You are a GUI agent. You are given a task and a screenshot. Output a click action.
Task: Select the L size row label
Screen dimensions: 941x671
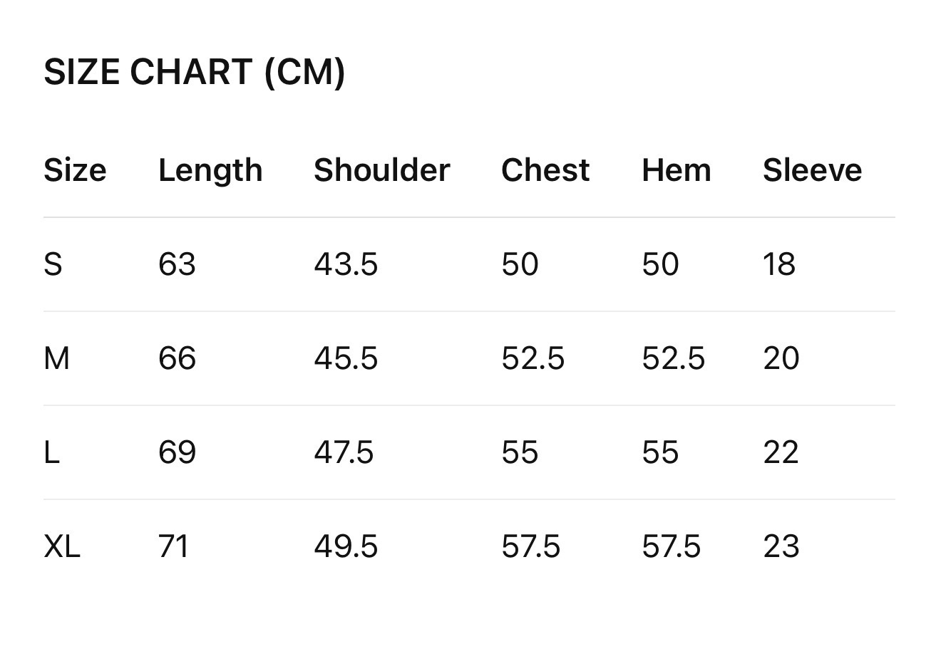(51, 452)
